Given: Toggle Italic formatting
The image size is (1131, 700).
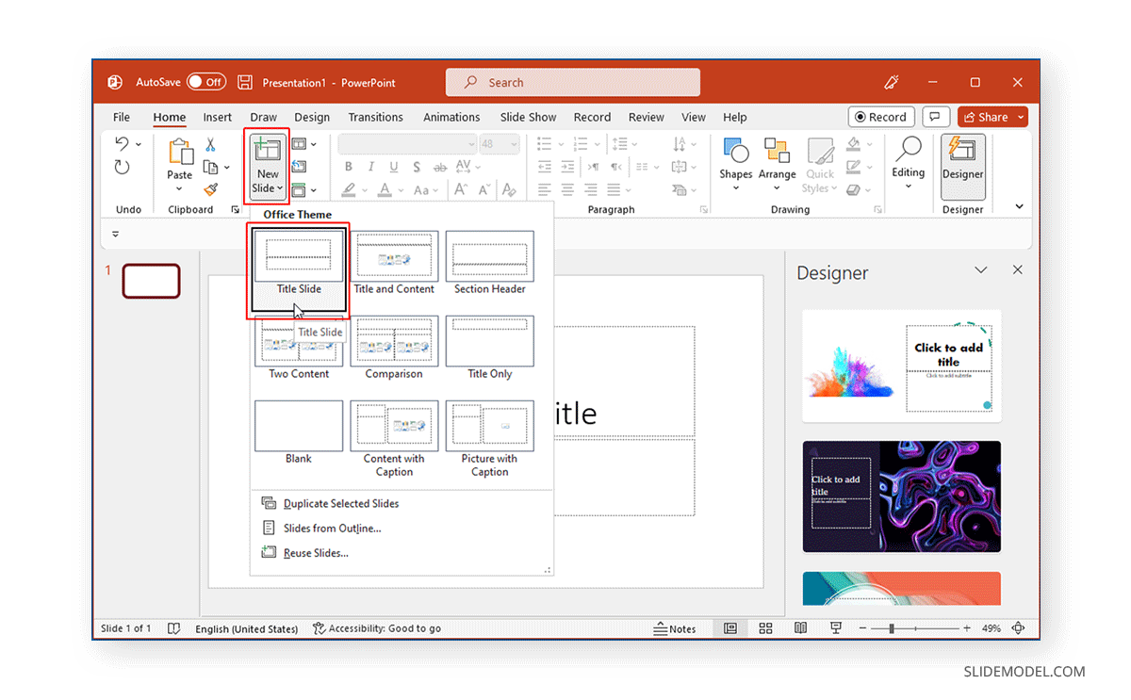Looking at the screenshot, I should [x=370, y=167].
